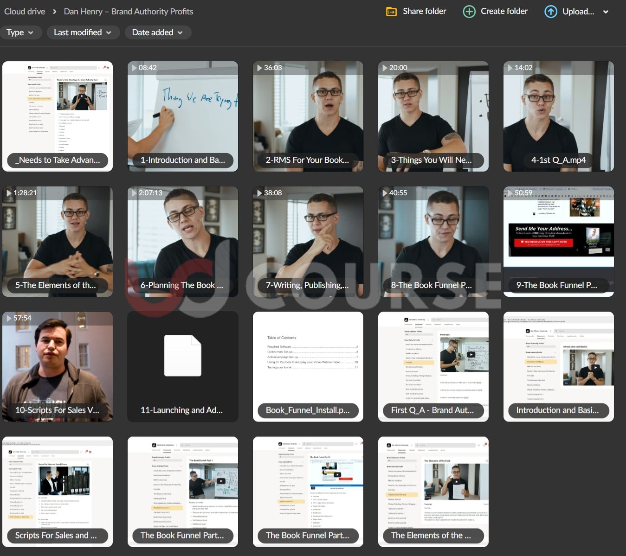Click the play icon on 6-Planning The Book
This screenshot has width=626, height=556.
pyautogui.click(x=134, y=193)
